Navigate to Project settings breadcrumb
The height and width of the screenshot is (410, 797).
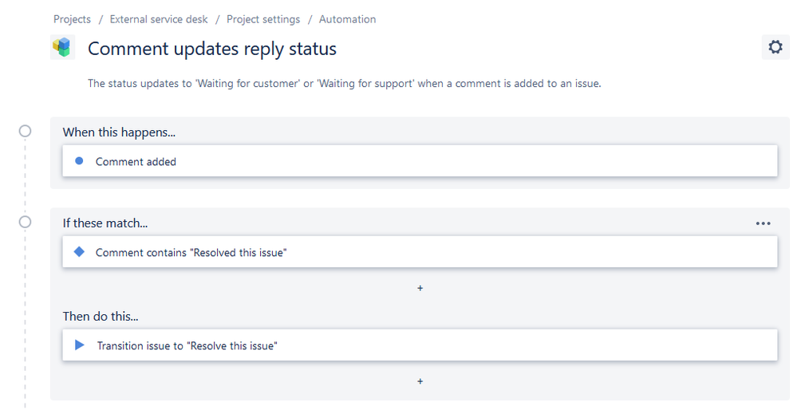click(263, 19)
